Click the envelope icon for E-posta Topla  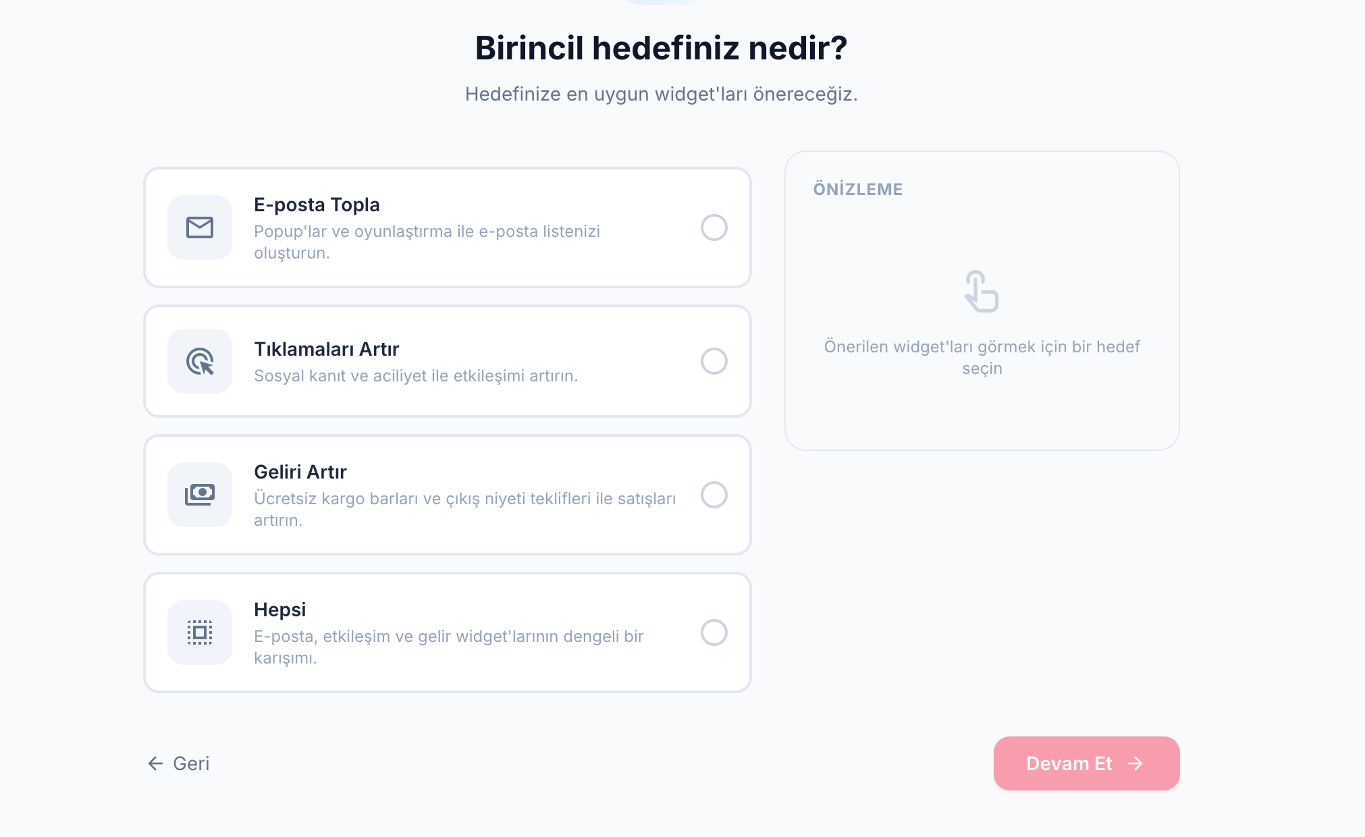(200, 227)
